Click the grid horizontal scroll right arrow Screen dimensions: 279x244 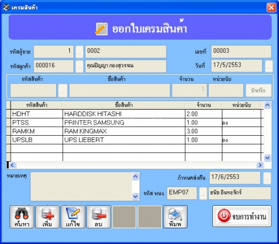pos(260,165)
